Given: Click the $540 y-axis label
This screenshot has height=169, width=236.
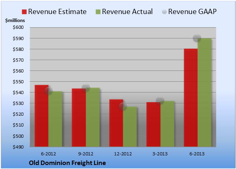Looking at the screenshot, I should click(18, 93).
